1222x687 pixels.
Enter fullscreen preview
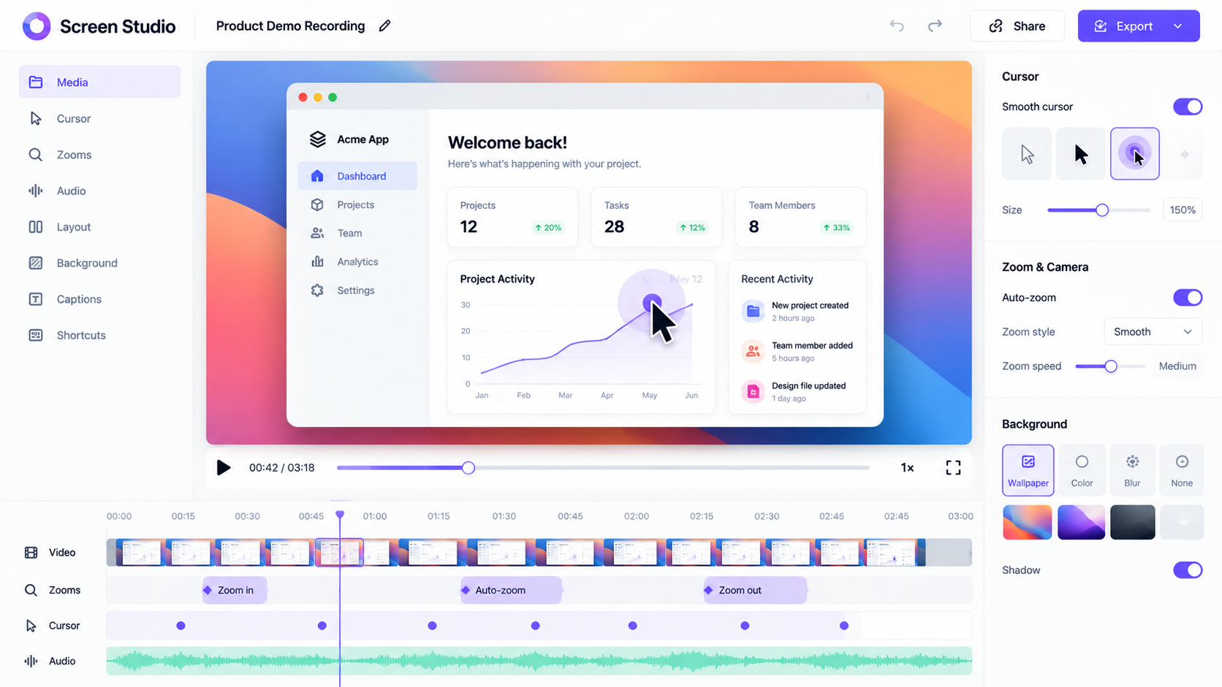[953, 467]
